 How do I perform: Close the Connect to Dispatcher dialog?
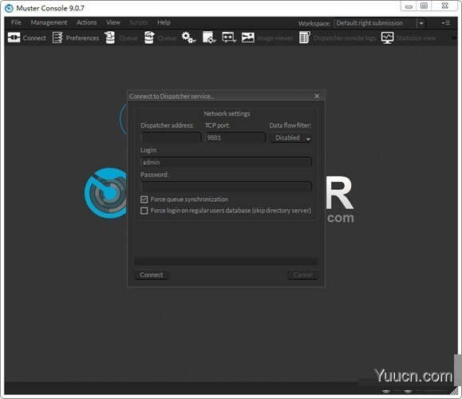317,96
